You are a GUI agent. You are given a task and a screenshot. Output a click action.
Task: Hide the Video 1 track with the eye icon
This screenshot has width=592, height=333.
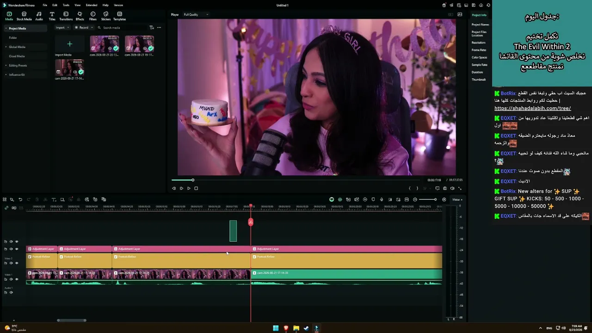pos(17,279)
